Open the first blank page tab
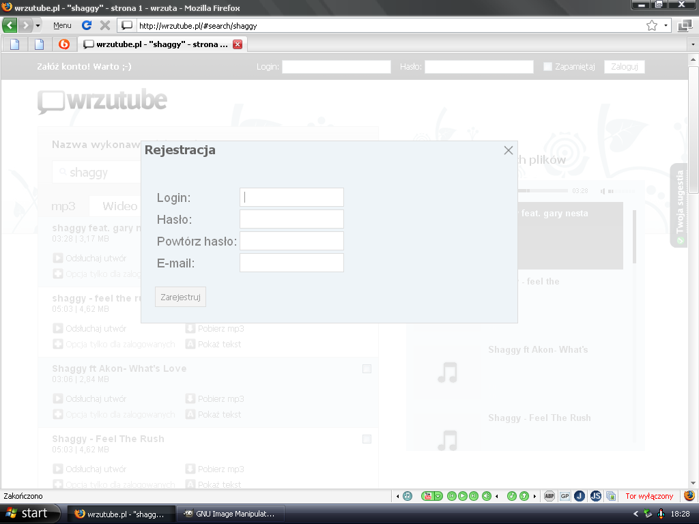Screen dimensions: 699x524 [15, 44]
